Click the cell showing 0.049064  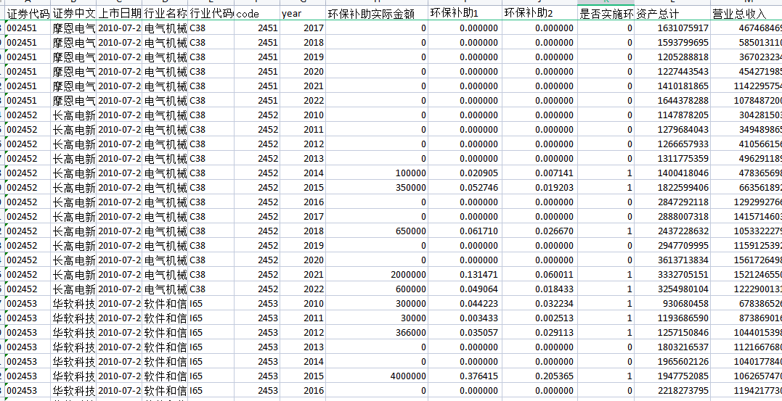pyautogui.click(x=465, y=289)
